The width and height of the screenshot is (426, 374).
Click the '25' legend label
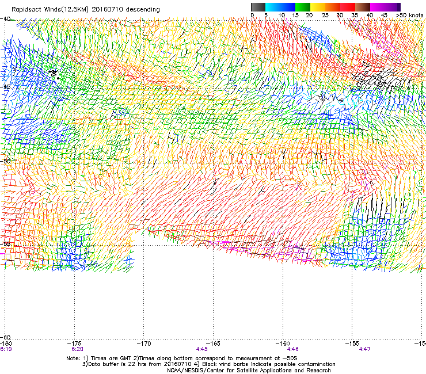pyautogui.click(x=325, y=16)
